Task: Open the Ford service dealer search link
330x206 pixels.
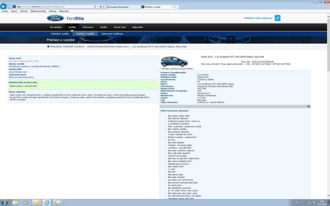Action: click(x=24, y=61)
